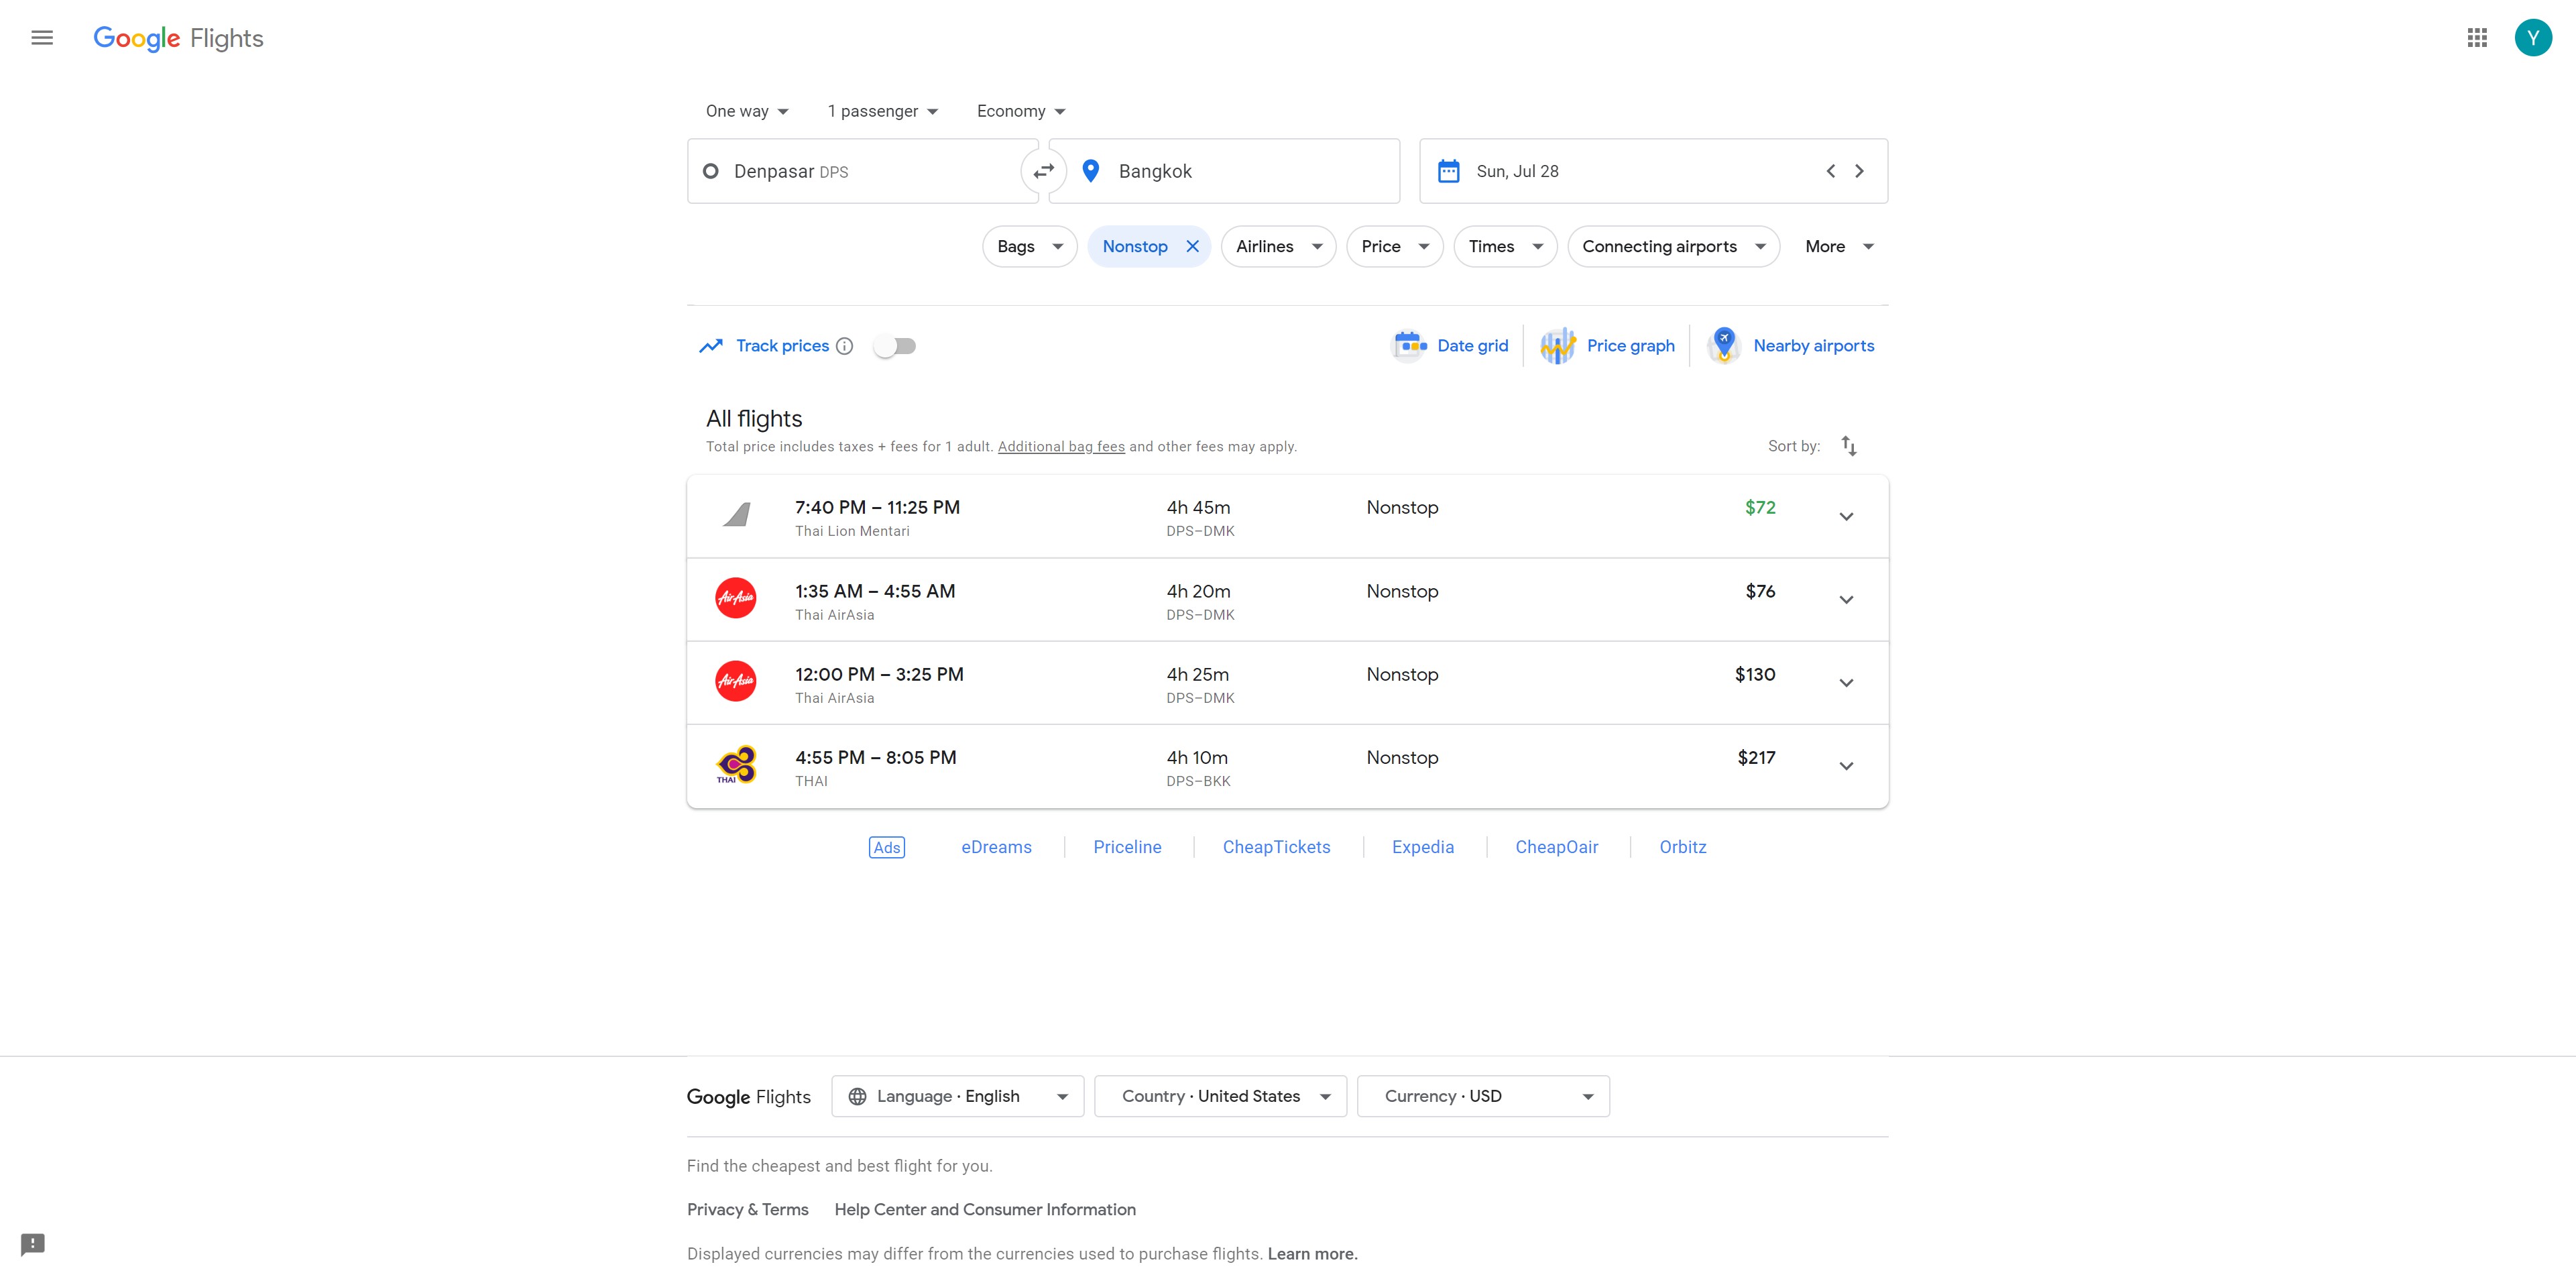Image resolution: width=2576 pixels, height=1283 pixels.
Task: Expand the $76 Thai AirAsia flight
Action: pos(1846,599)
